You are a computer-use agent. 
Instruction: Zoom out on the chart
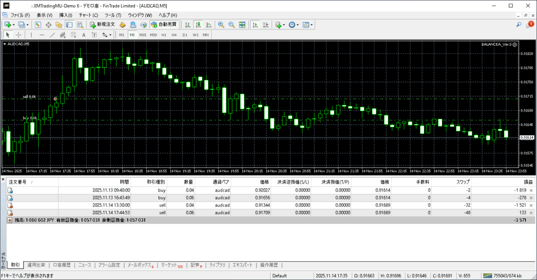coord(231,25)
